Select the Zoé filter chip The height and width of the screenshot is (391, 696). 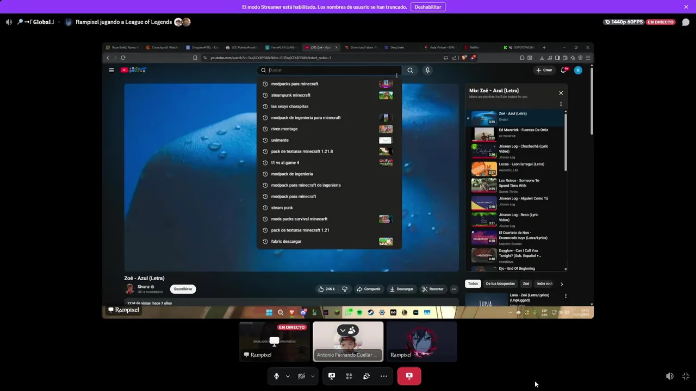[526, 283]
